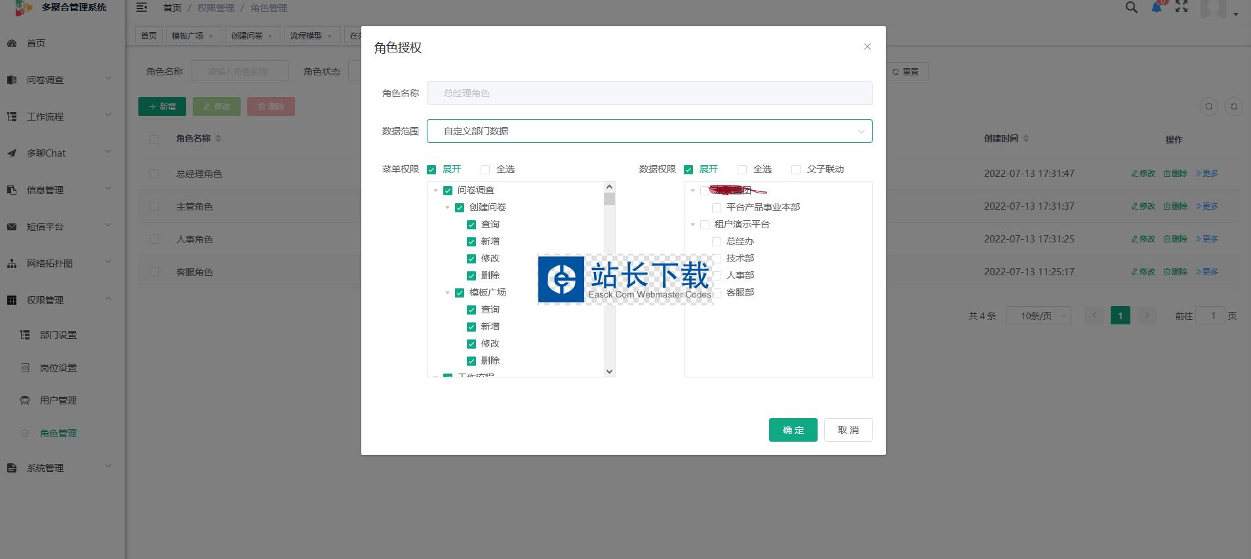Close the 角色授权 dialog with X icon
Viewport: 1251px width, 559px height.
point(867,47)
